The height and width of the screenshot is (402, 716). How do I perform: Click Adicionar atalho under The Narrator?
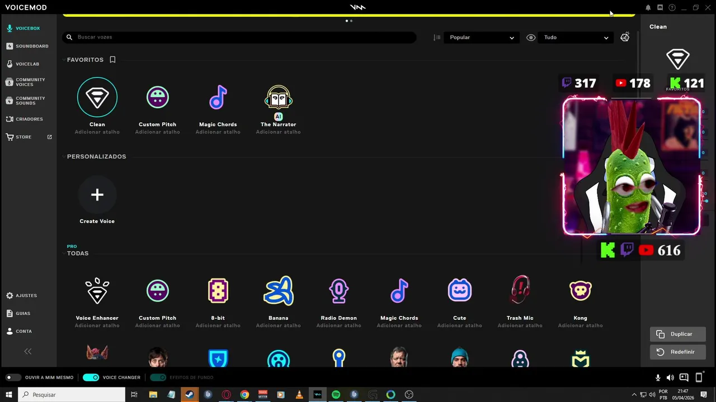pos(279,132)
